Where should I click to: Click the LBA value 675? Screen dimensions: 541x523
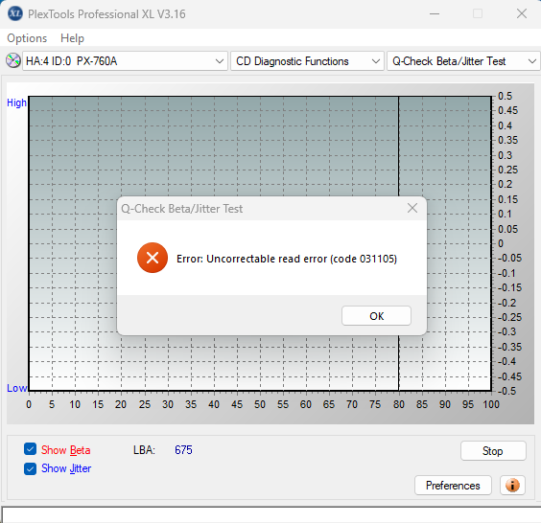(x=183, y=449)
